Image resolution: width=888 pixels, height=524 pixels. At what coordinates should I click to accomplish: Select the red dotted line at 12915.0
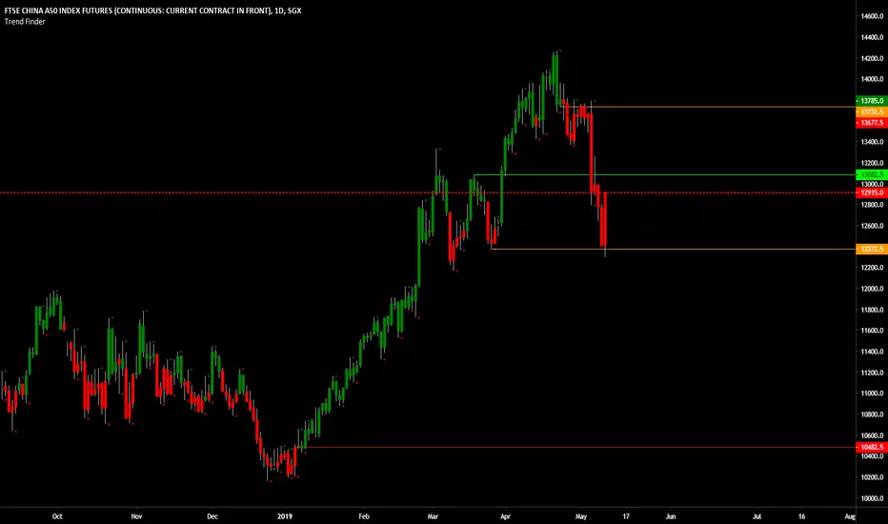click(428, 193)
